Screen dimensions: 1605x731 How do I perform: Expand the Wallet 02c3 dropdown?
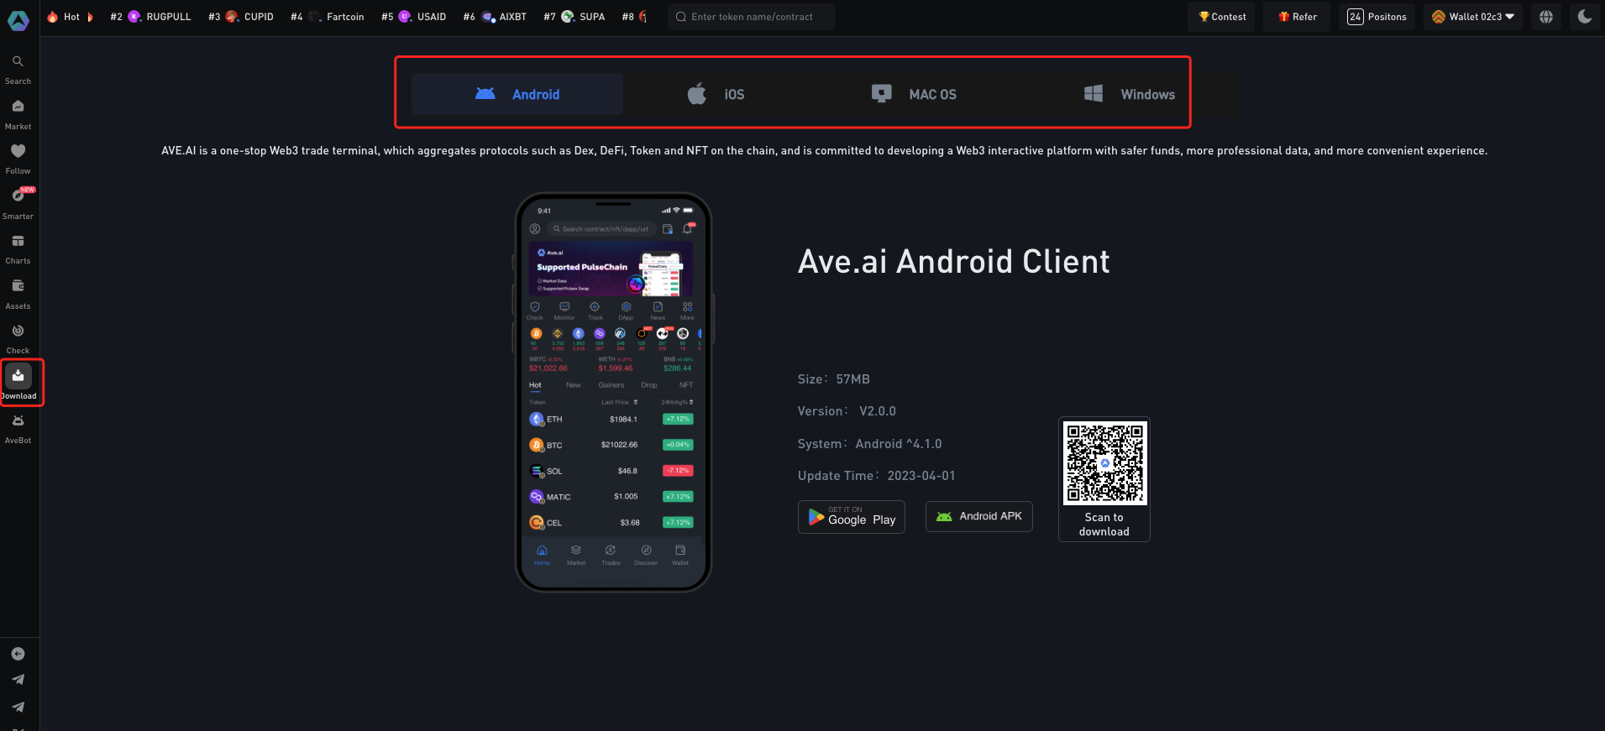(x=1473, y=17)
